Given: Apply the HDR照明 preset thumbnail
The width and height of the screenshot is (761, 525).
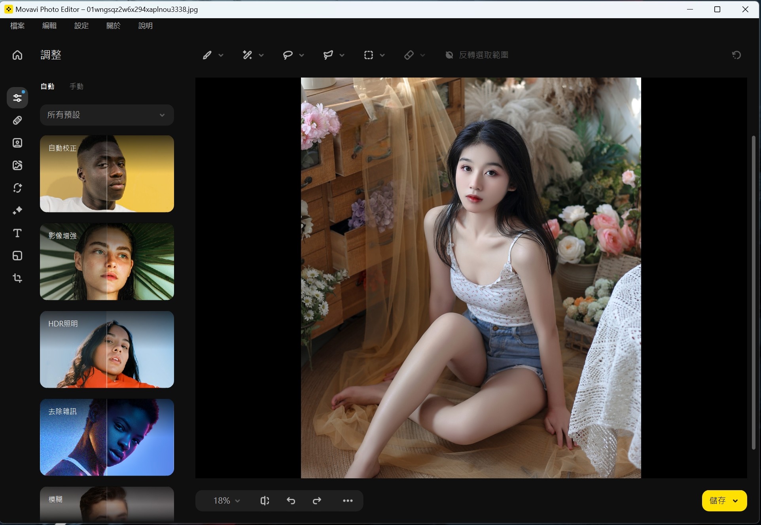Looking at the screenshot, I should pyautogui.click(x=107, y=349).
